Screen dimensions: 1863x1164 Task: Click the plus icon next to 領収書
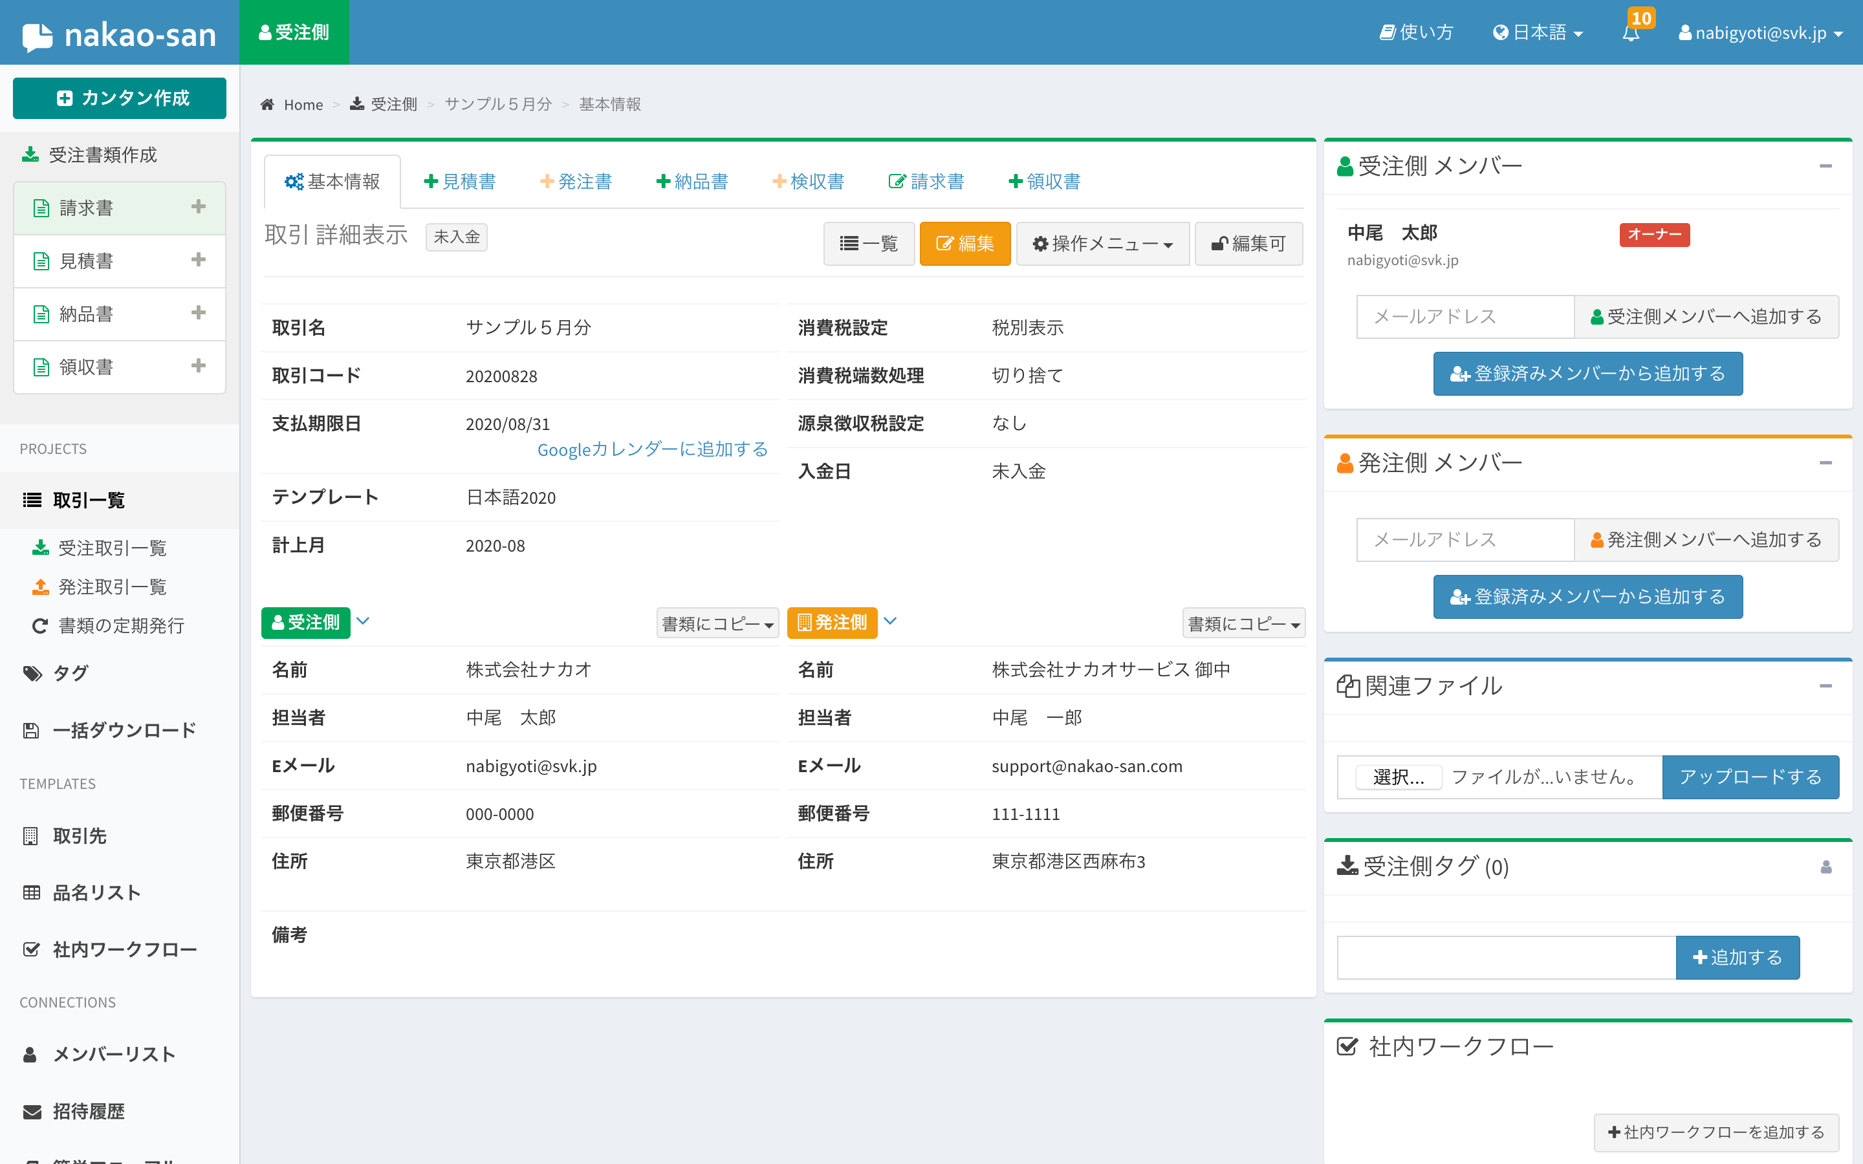(199, 365)
